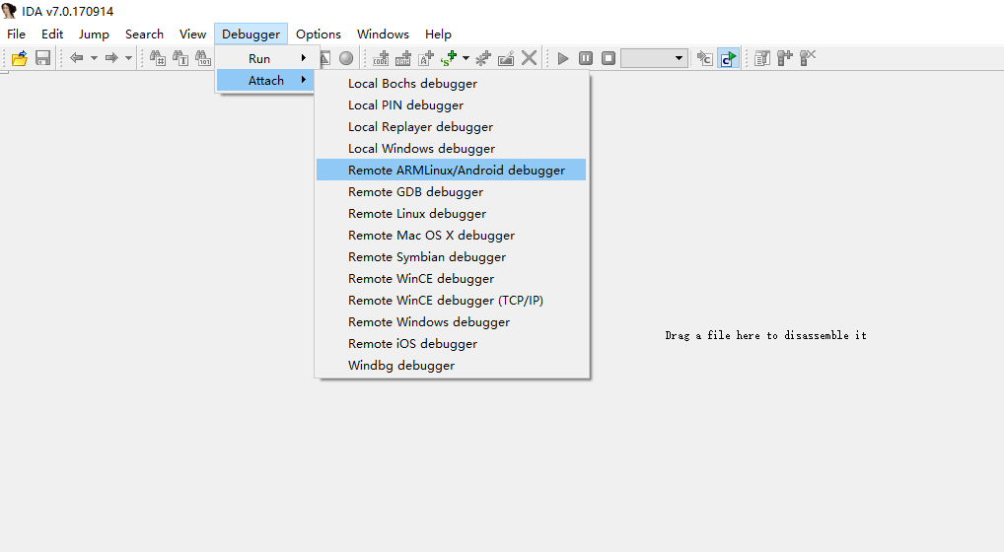Open the forward-history dropdown arrow
This screenshot has width=1004, height=552.
128,58
